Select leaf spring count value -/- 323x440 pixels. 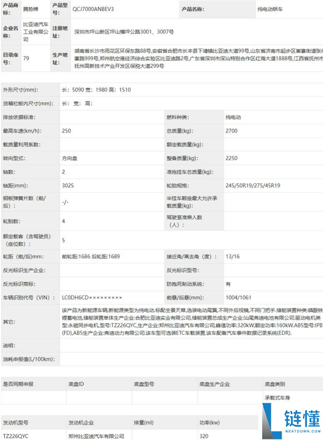(x=65, y=202)
